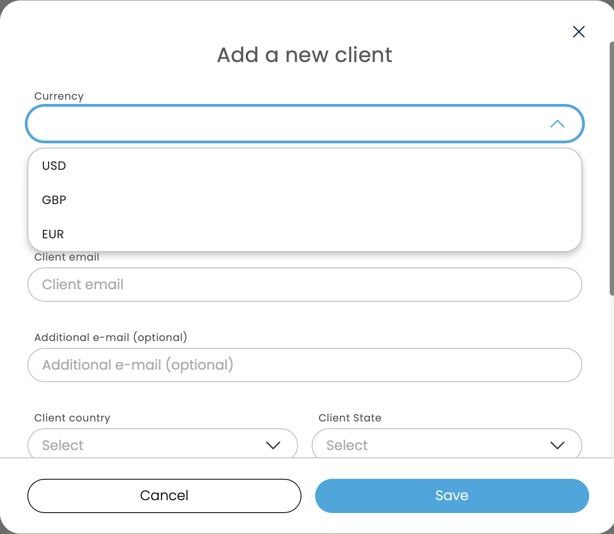Save the new client

click(452, 495)
